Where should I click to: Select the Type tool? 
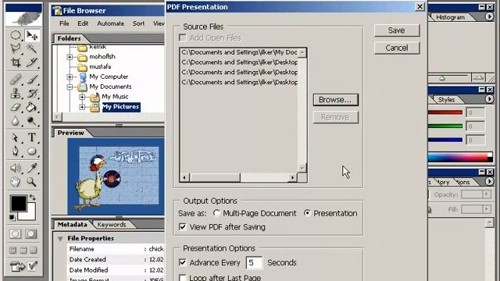(x=32, y=137)
